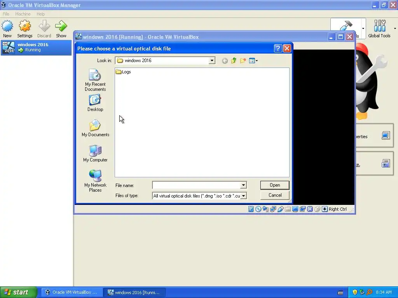This screenshot has height=298, width=398.
Task: Expand the File name dropdown arrow
Action: coord(243,185)
